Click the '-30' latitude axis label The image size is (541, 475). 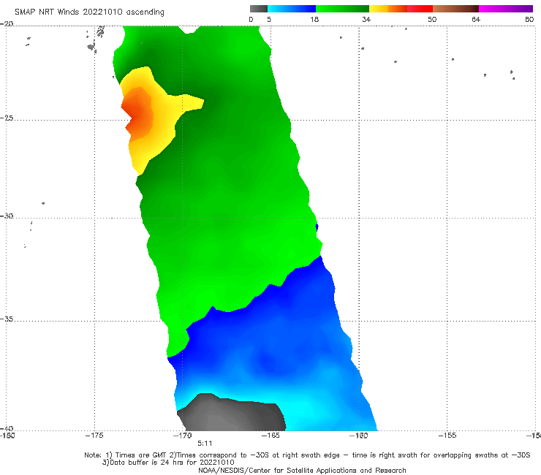7,216
